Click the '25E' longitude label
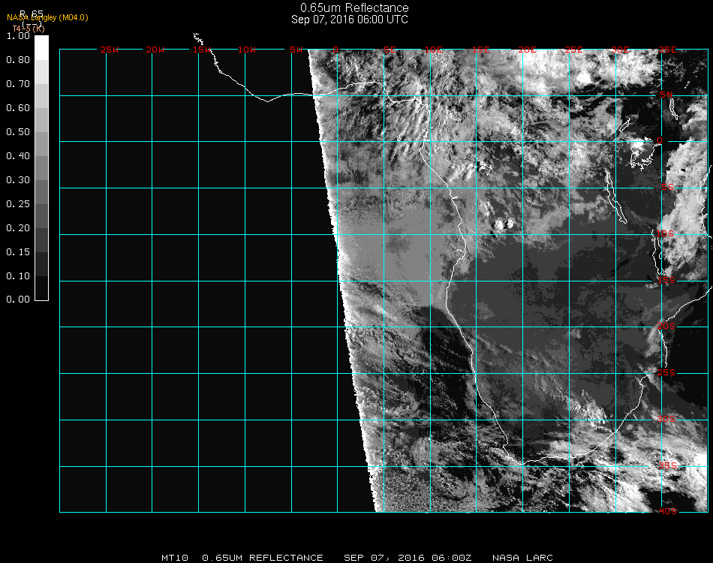The image size is (713, 563). tap(573, 50)
